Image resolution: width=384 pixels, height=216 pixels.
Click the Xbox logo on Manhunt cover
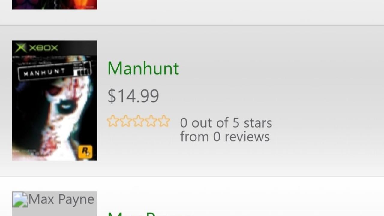37,48
